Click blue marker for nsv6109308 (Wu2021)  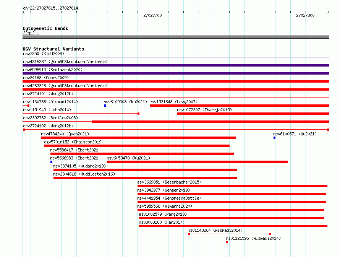coord(105,106)
